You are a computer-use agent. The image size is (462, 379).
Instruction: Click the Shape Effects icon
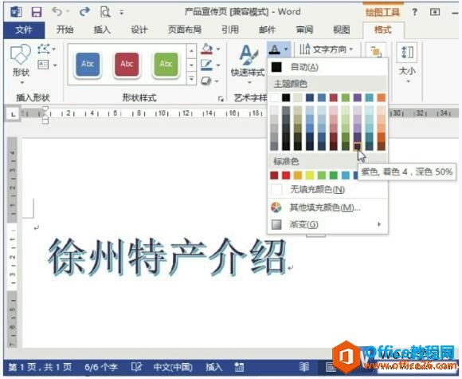[206, 81]
